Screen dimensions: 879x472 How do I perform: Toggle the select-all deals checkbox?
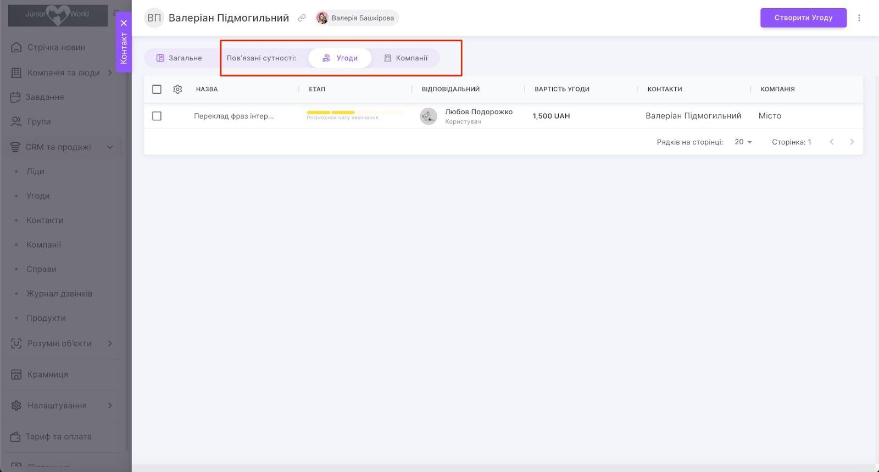[157, 89]
